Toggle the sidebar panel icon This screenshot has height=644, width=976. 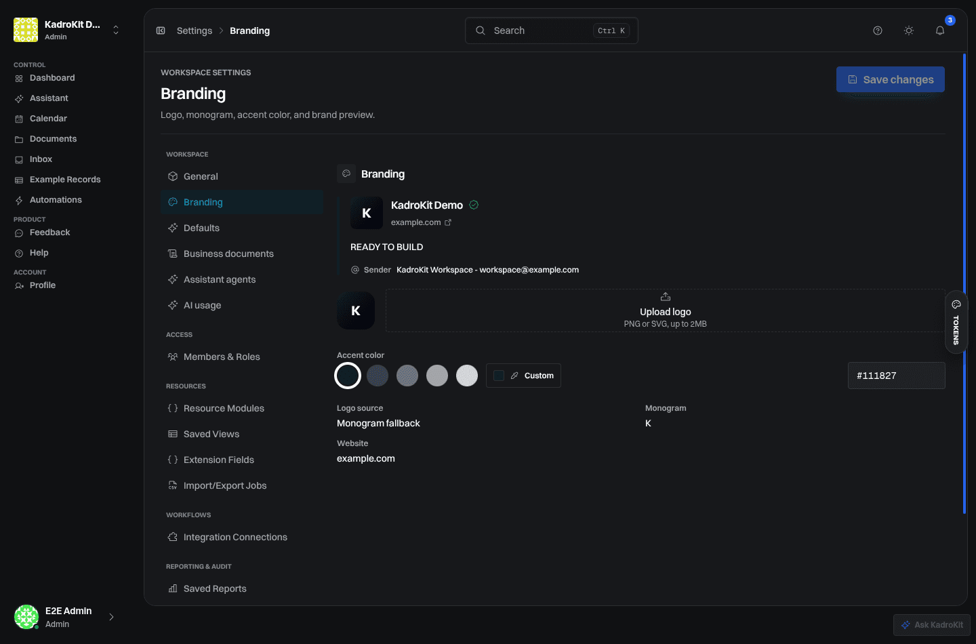coord(161,31)
